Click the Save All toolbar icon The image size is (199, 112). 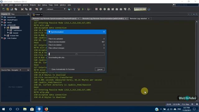(x=16, y=9)
